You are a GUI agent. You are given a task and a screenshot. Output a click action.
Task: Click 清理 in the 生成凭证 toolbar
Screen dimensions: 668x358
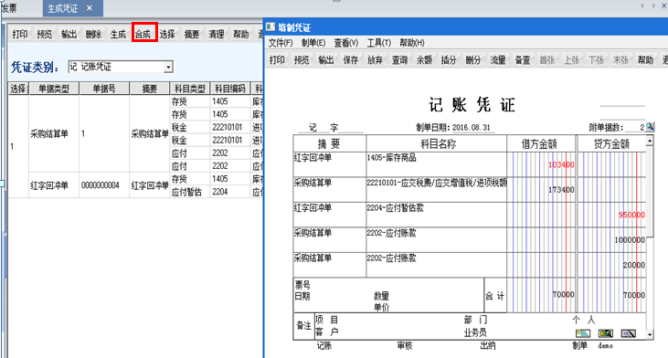217,34
